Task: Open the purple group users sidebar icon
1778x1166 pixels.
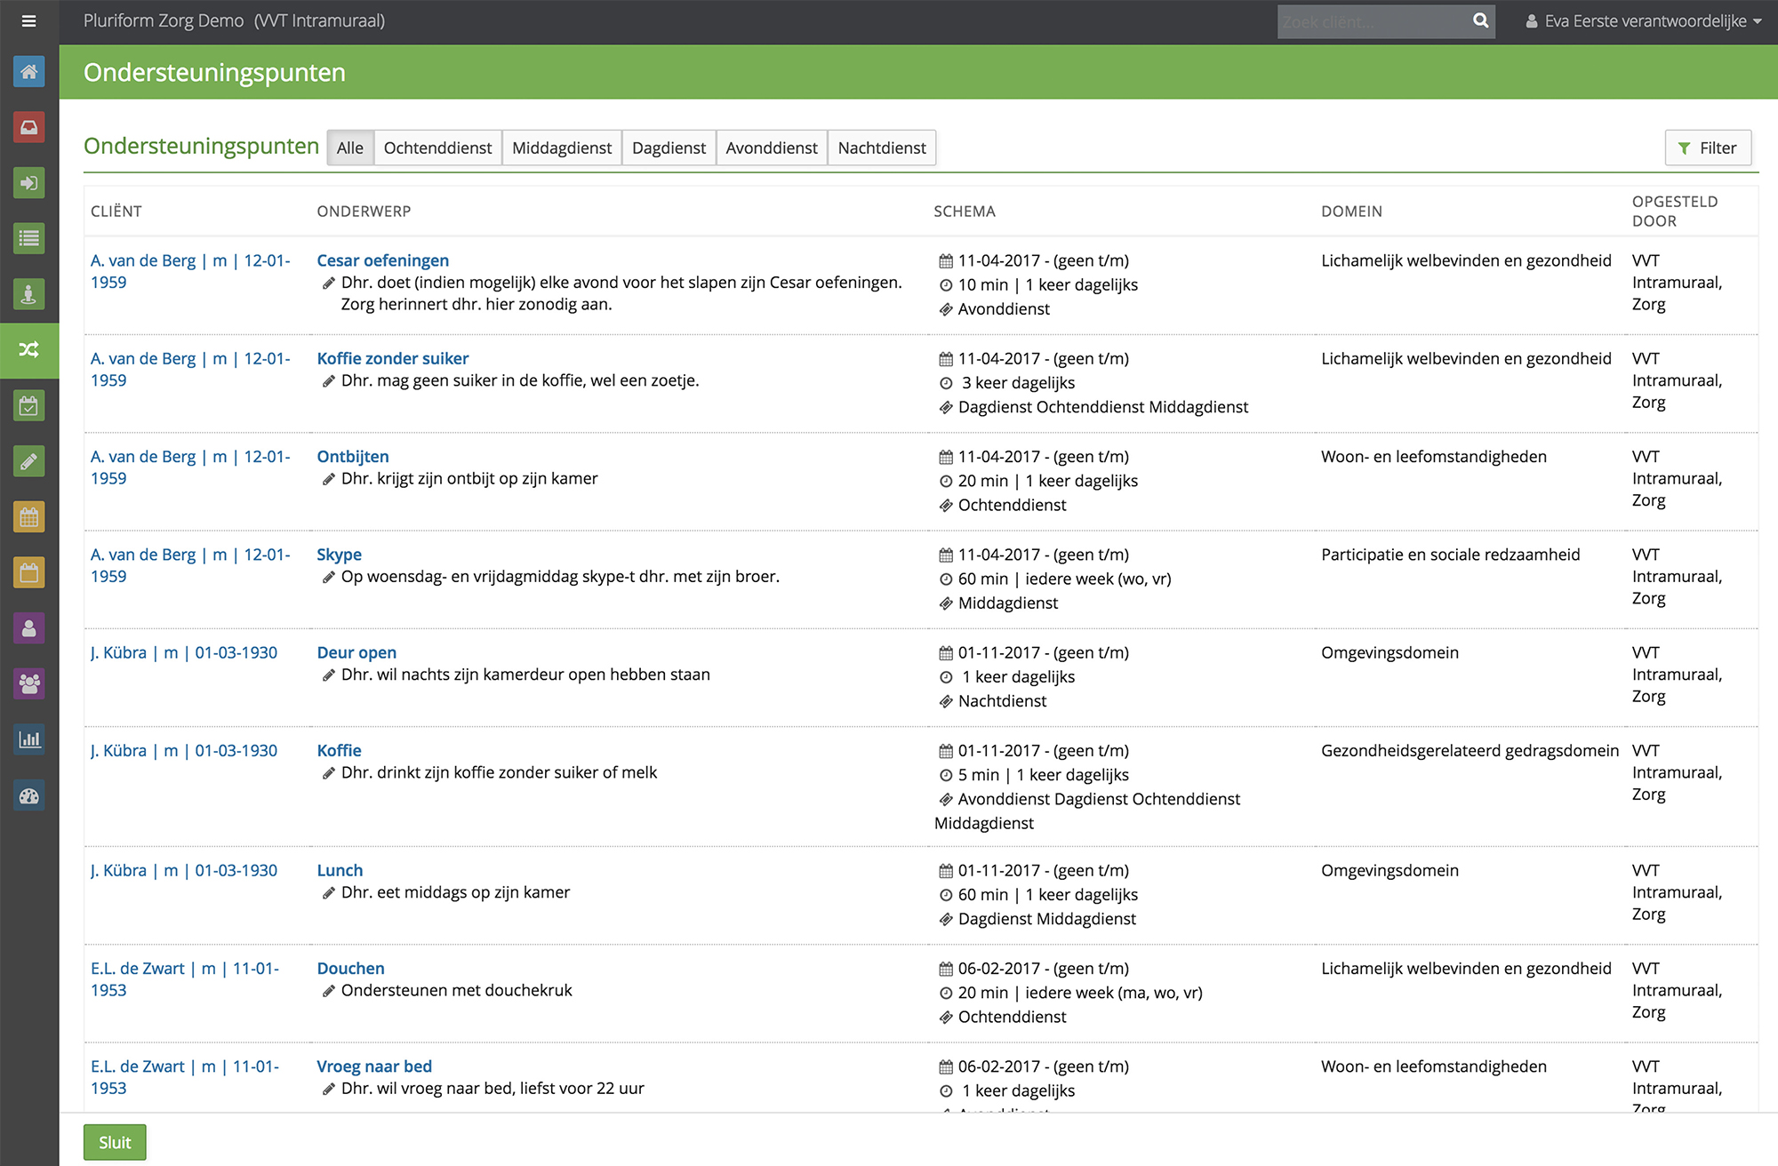Action: coord(29,683)
